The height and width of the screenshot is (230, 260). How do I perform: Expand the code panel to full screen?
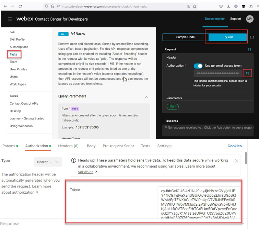(252, 37)
